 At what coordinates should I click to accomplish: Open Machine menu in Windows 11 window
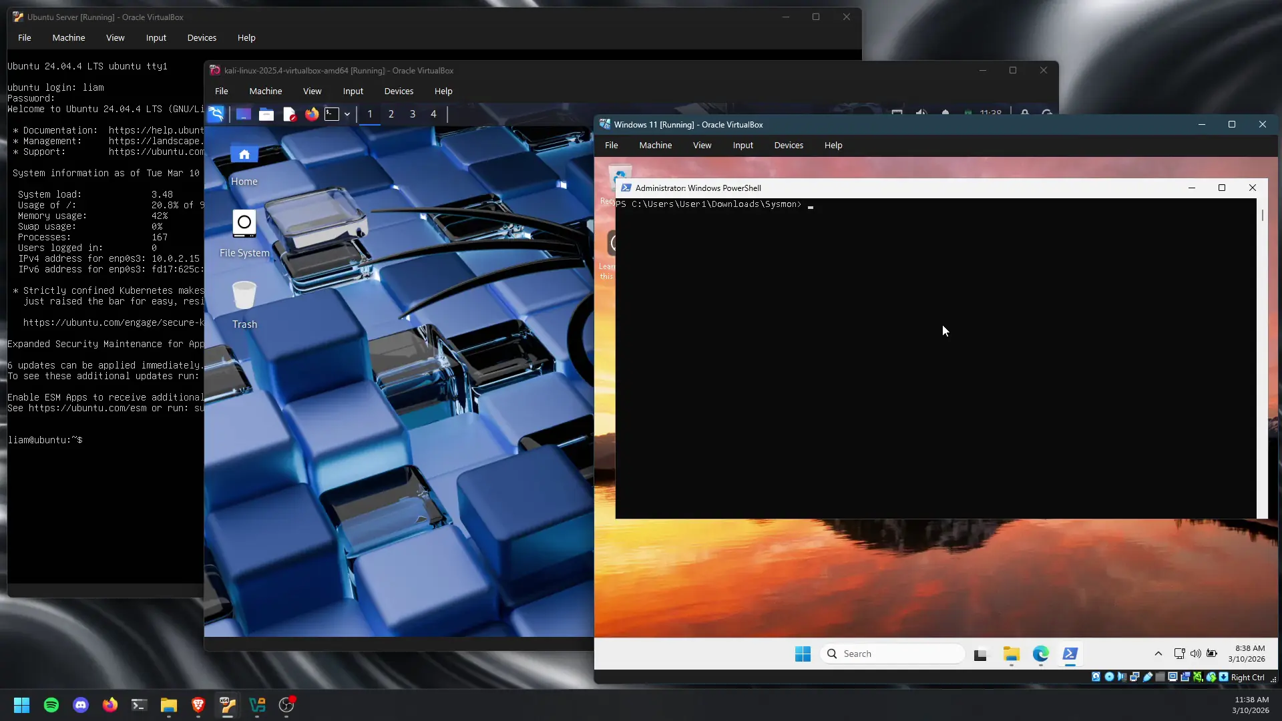coord(656,146)
